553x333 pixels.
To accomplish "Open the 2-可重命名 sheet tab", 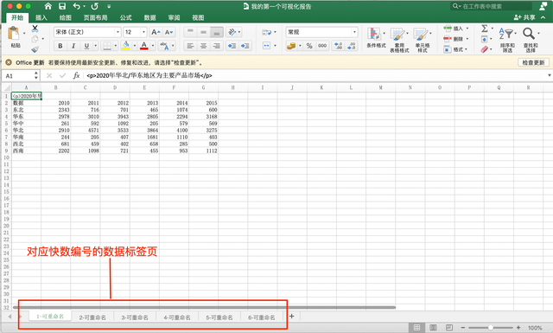I will (x=92, y=317).
